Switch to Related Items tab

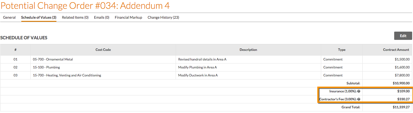pos(75,17)
